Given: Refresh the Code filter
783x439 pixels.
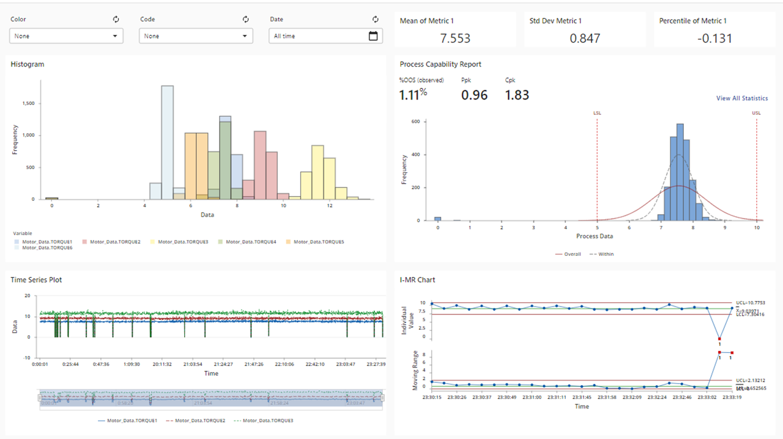Looking at the screenshot, I should point(245,19).
